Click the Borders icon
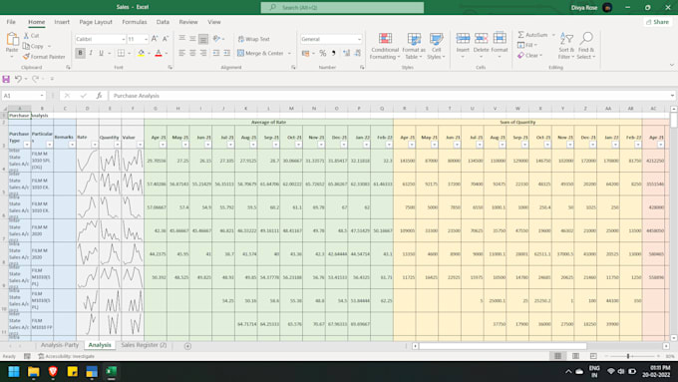678x382 pixels. [x=121, y=53]
